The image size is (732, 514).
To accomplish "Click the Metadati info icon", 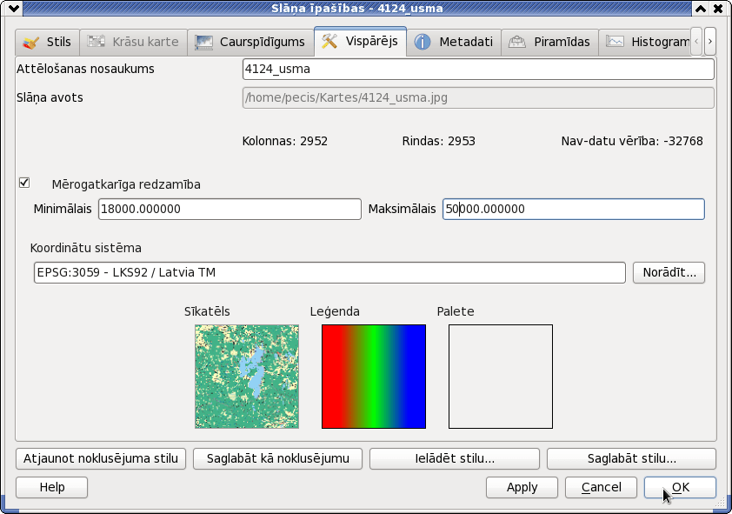I will [x=423, y=42].
